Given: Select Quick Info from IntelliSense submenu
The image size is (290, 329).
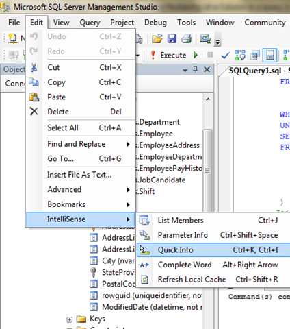Looking at the screenshot, I should [x=214, y=250].
